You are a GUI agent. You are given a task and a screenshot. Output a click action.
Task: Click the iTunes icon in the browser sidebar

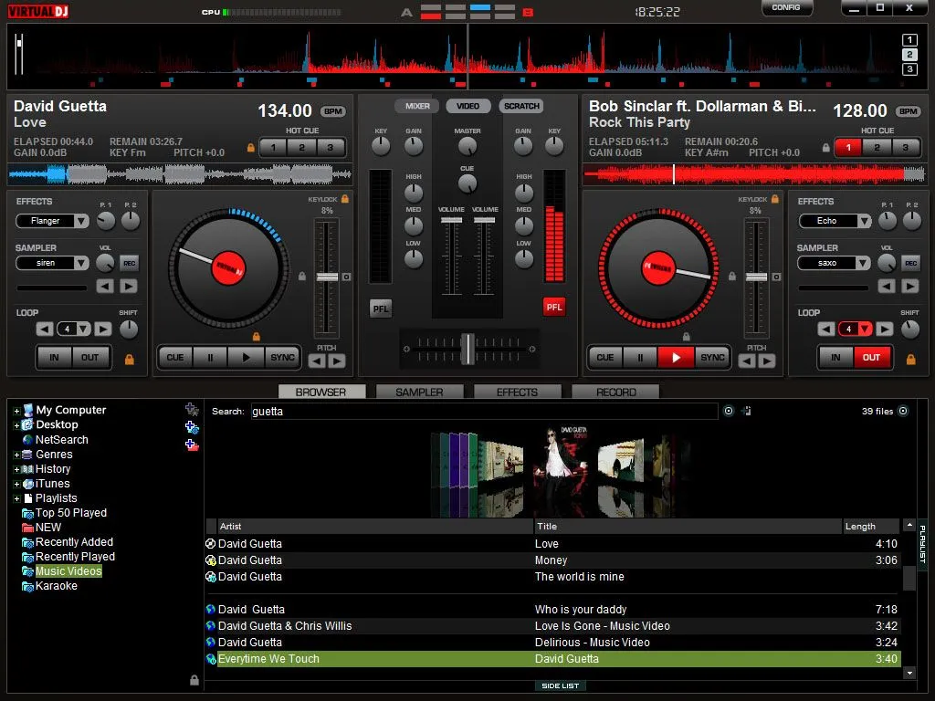(x=27, y=483)
